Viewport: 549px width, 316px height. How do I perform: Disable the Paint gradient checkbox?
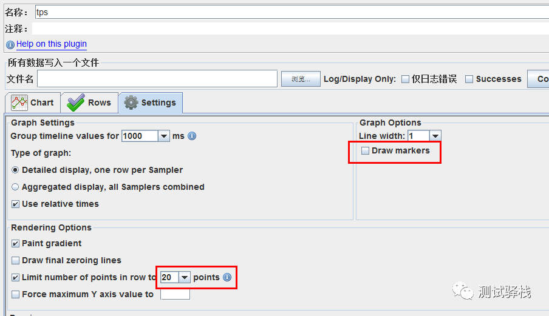point(16,243)
